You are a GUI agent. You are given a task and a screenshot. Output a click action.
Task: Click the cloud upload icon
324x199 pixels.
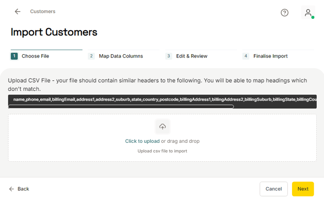pyautogui.click(x=162, y=127)
